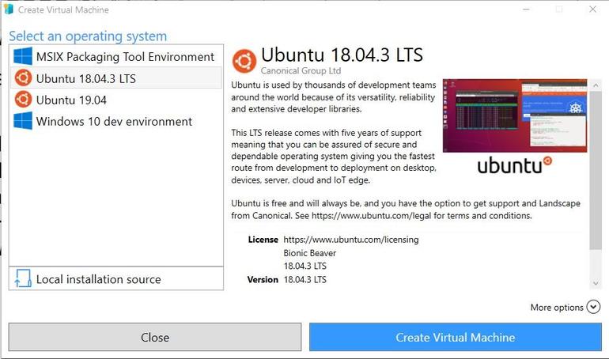Select MSIX Packaging Tool Environment from the list
Viewport: 609px width, 359px height.
pyautogui.click(x=116, y=57)
